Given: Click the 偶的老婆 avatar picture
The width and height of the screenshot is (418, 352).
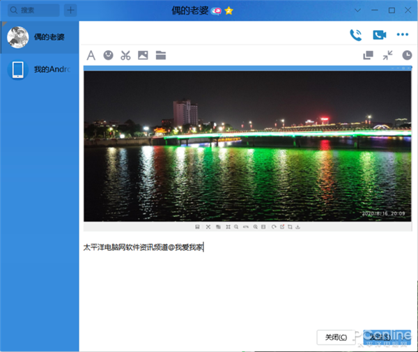Looking at the screenshot, I should tap(18, 38).
